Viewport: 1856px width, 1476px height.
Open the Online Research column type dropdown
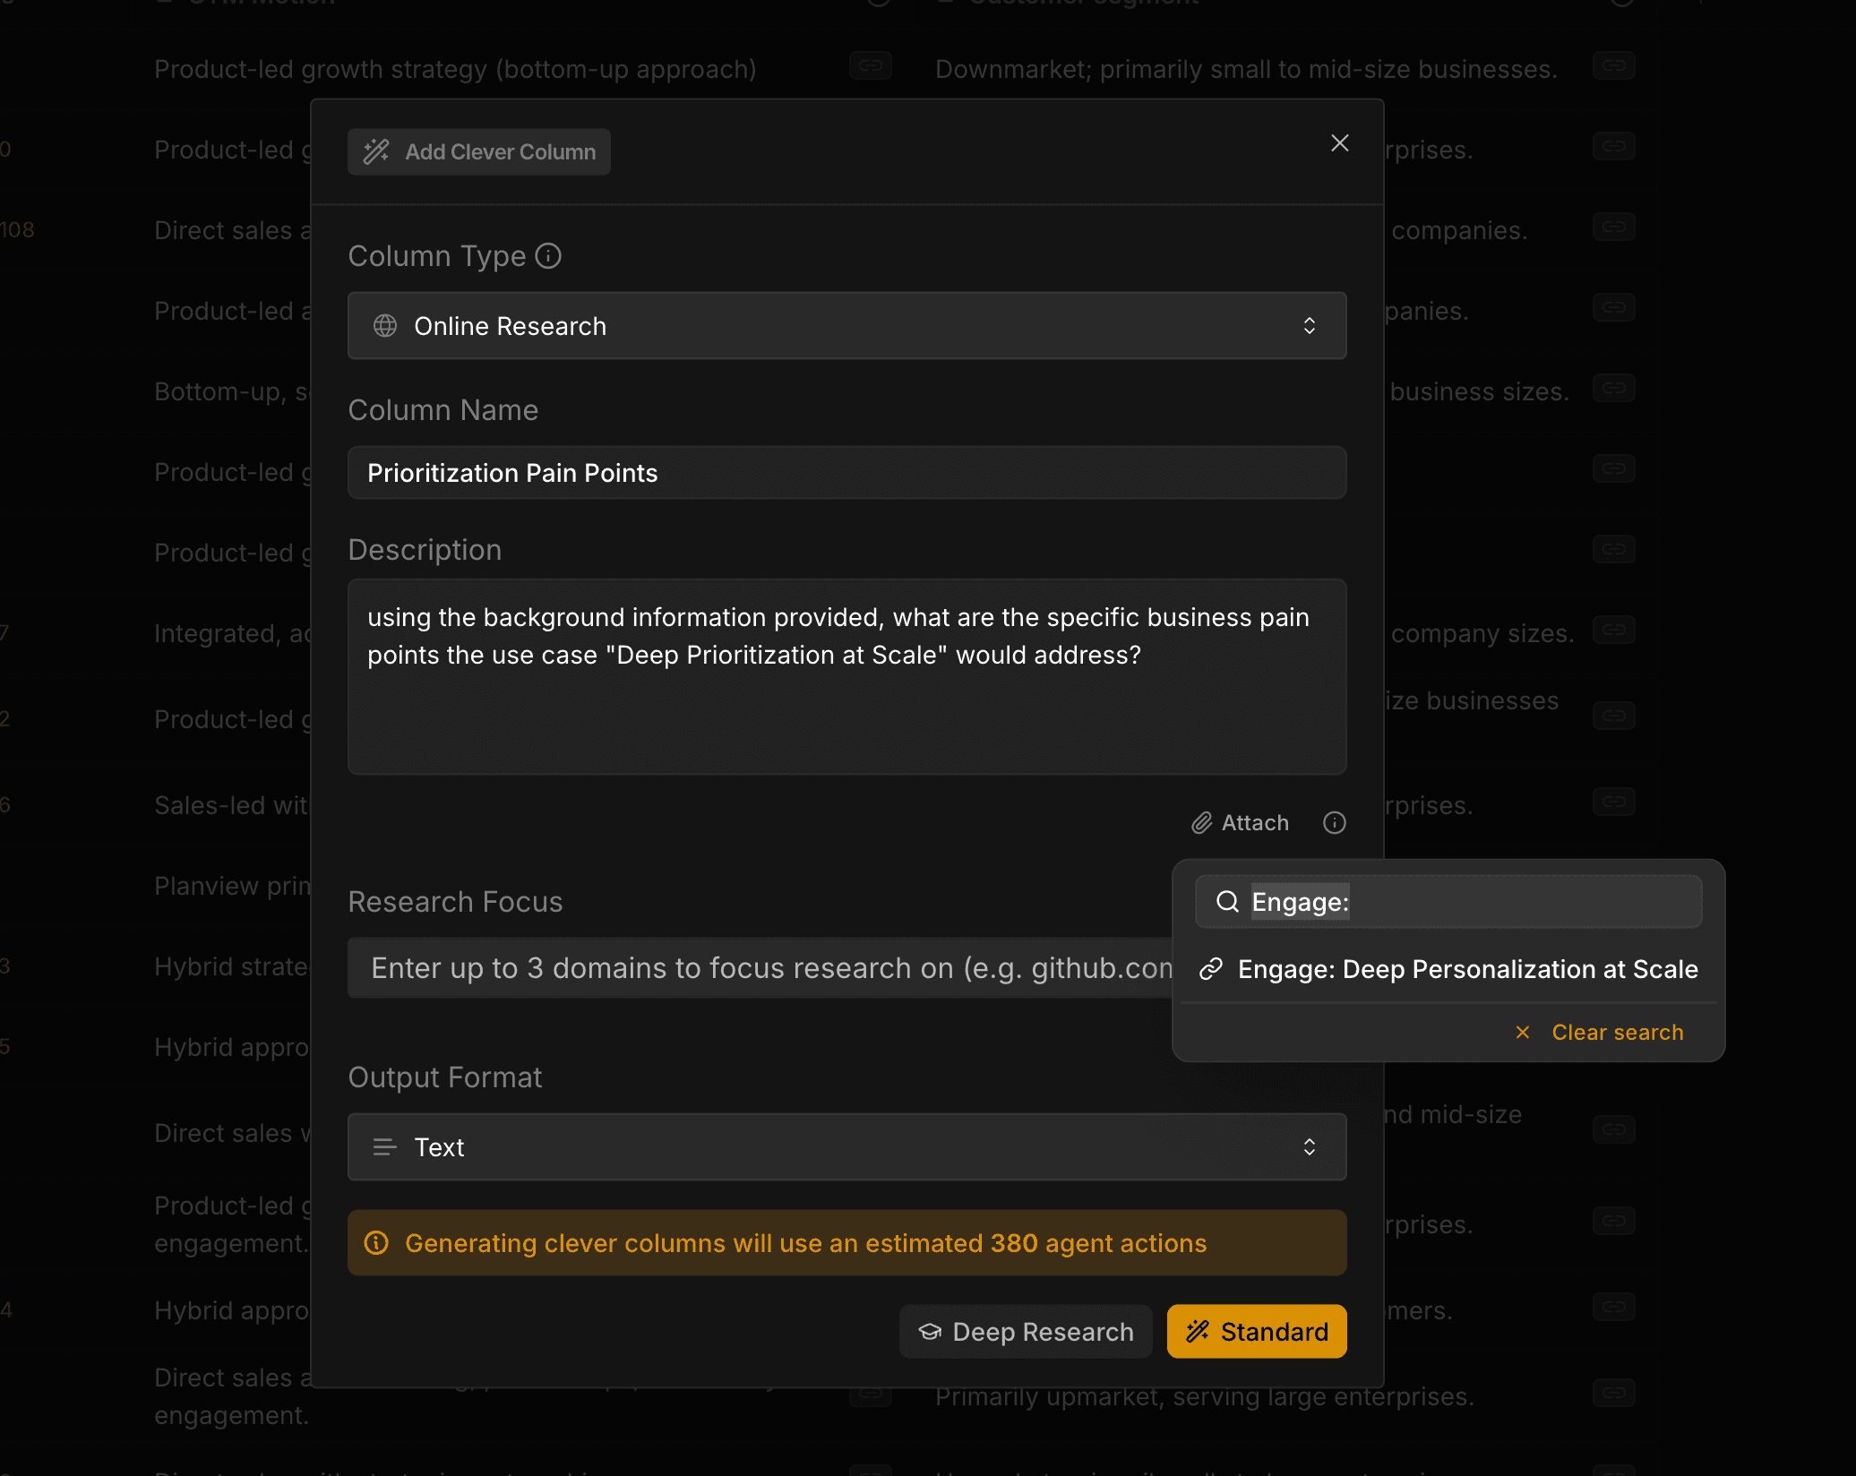(846, 326)
